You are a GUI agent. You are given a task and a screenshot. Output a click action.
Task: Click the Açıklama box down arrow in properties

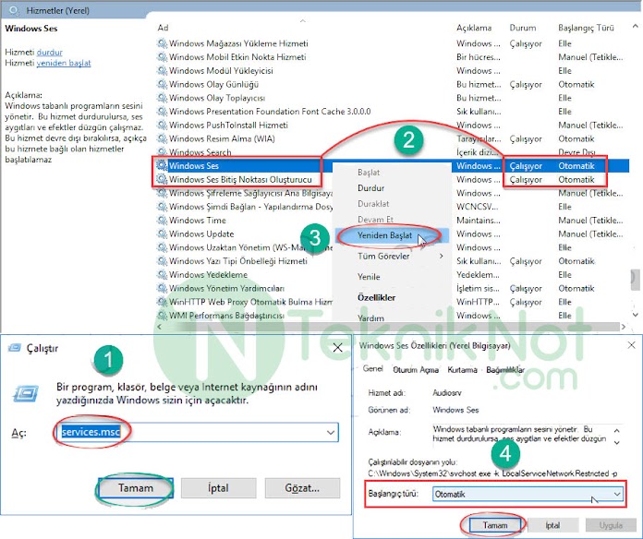[x=617, y=442]
